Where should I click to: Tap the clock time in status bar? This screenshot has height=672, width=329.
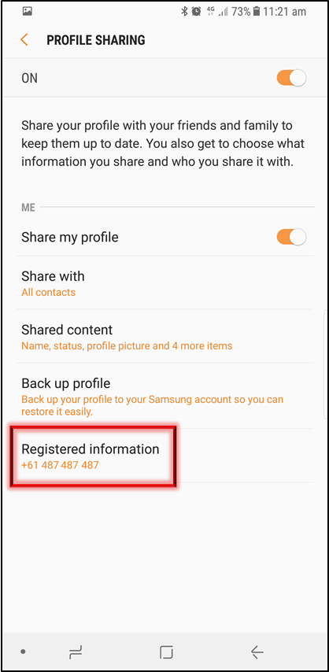click(285, 12)
